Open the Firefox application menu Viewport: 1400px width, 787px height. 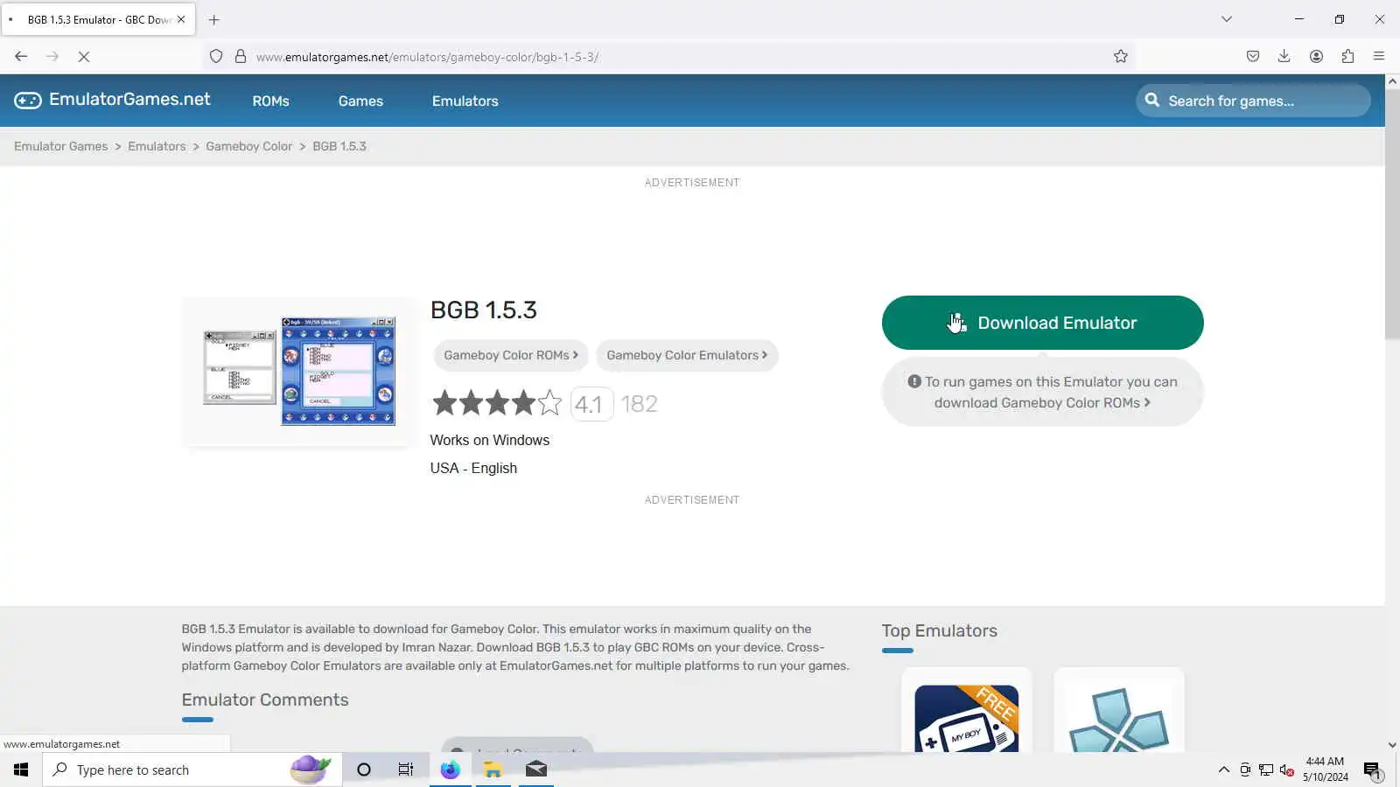[1379, 57]
